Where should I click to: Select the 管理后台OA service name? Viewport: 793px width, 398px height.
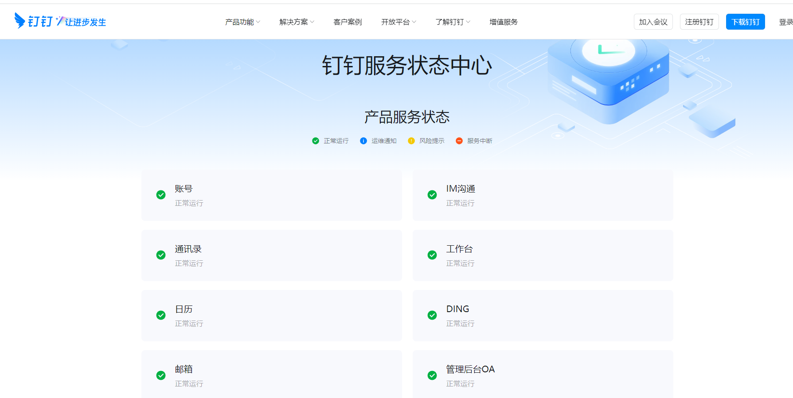point(470,369)
